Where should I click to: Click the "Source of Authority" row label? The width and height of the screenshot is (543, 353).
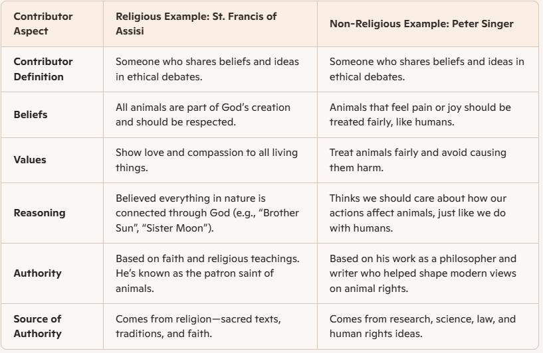(x=39, y=326)
